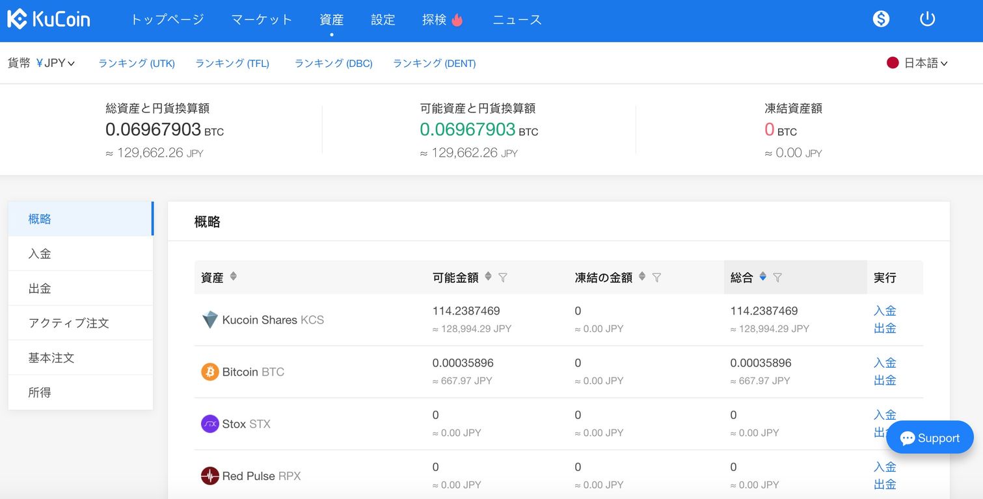Viewport: 983px width, 499px height.
Task: Sort table by 資産 column arrows
Action: 233,276
